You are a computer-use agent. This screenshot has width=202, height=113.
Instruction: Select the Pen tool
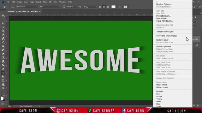(3, 69)
